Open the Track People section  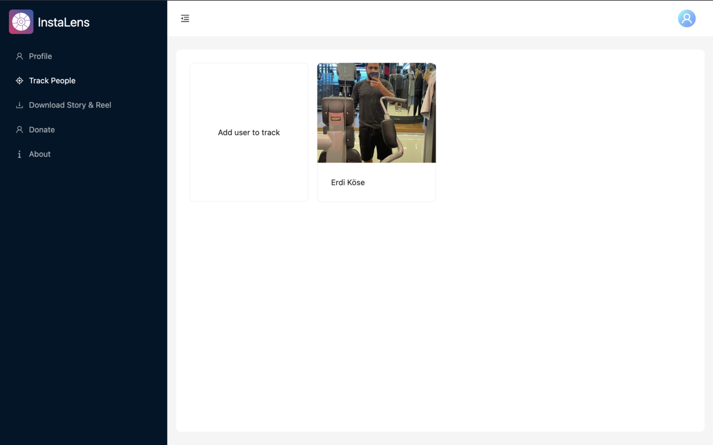52,81
